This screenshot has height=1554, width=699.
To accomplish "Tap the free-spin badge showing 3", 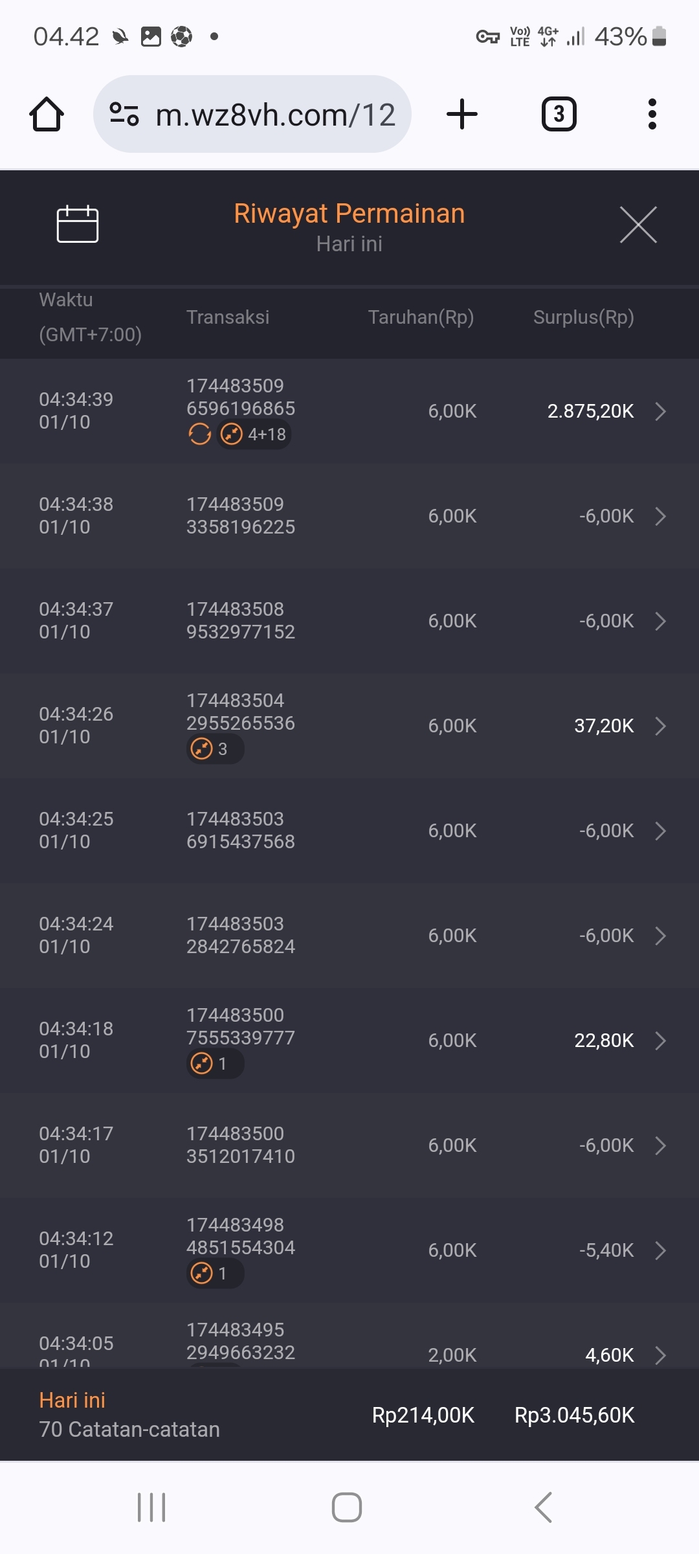I will 214,749.
